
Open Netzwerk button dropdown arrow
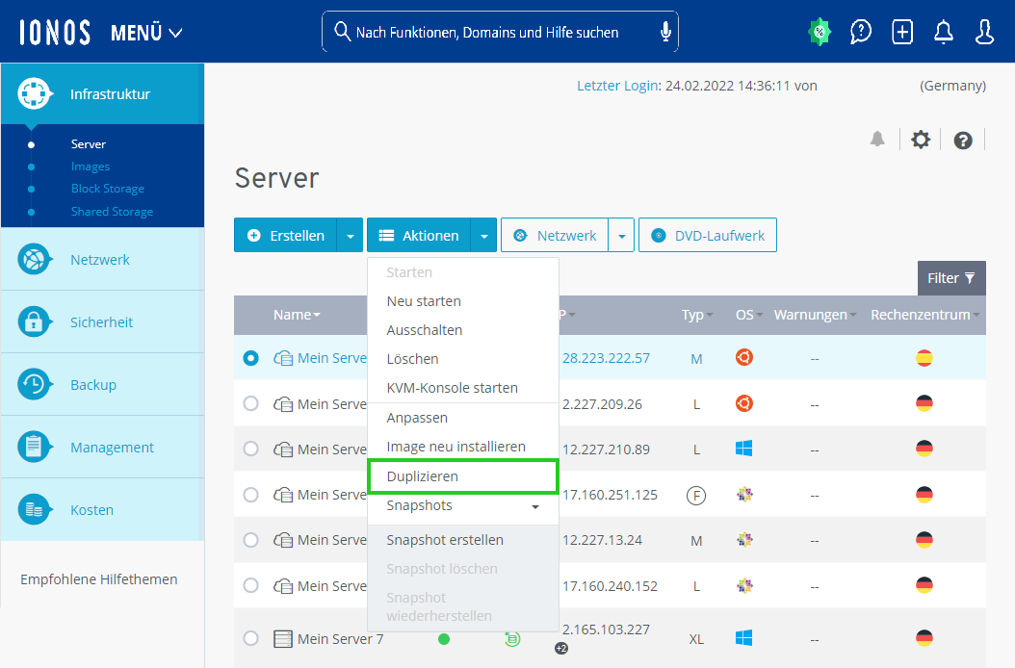621,236
